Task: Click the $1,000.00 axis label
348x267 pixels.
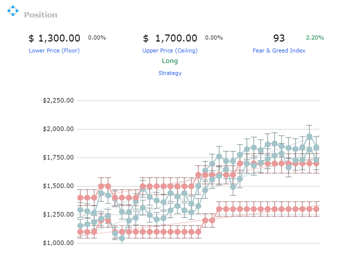Action: pyautogui.click(x=58, y=243)
